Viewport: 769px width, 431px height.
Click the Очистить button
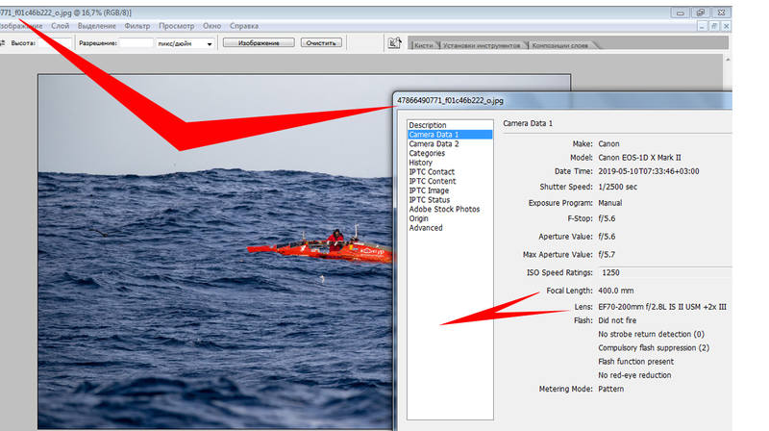pyautogui.click(x=321, y=43)
